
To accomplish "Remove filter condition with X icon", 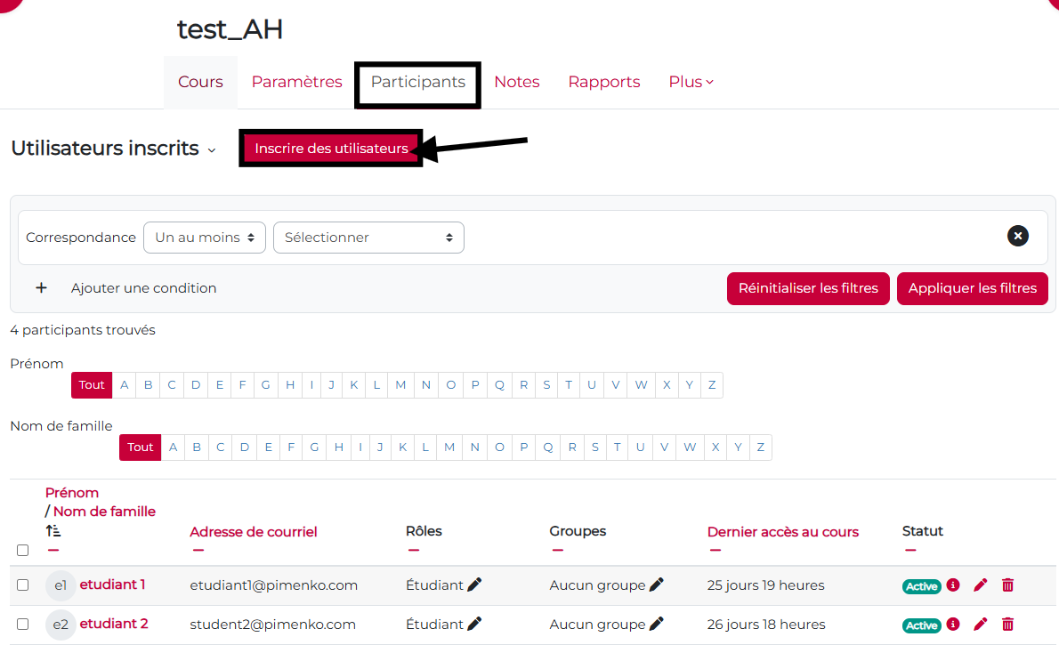I will [1017, 236].
